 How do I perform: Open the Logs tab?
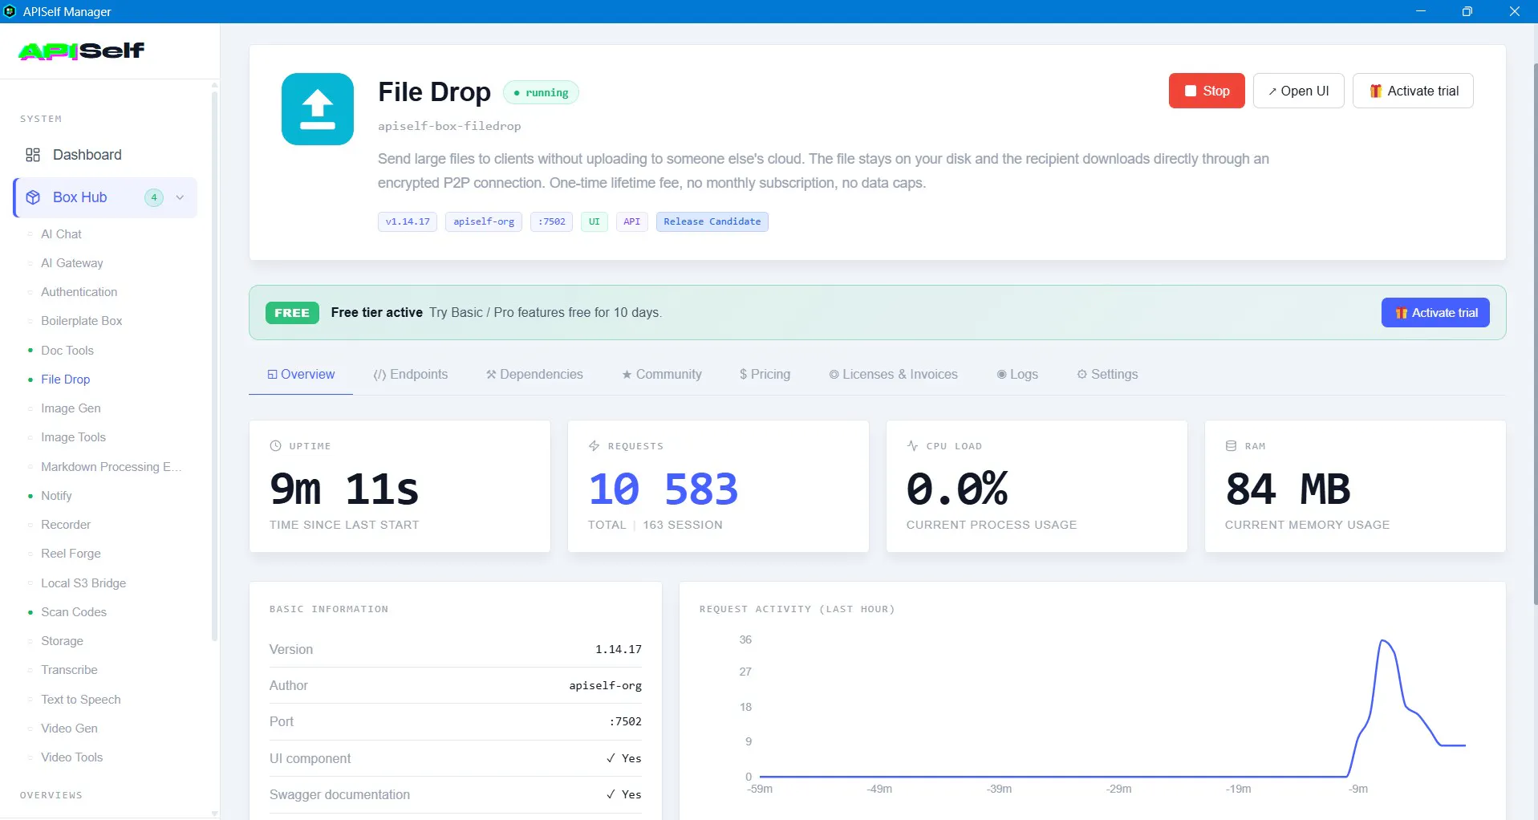[1017, 375]
